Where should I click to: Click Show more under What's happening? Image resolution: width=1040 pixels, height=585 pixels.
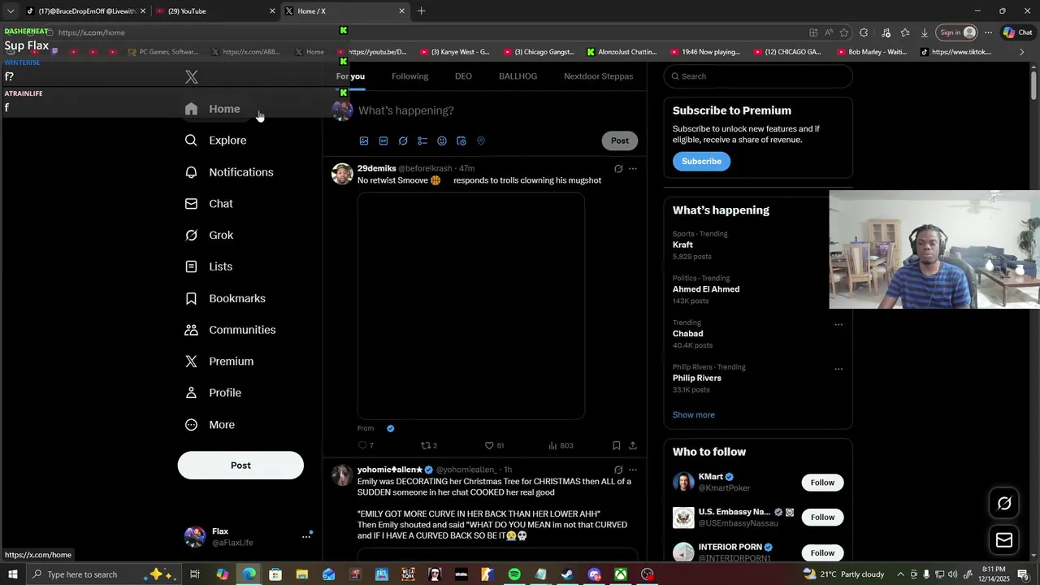tap(694, 415)
